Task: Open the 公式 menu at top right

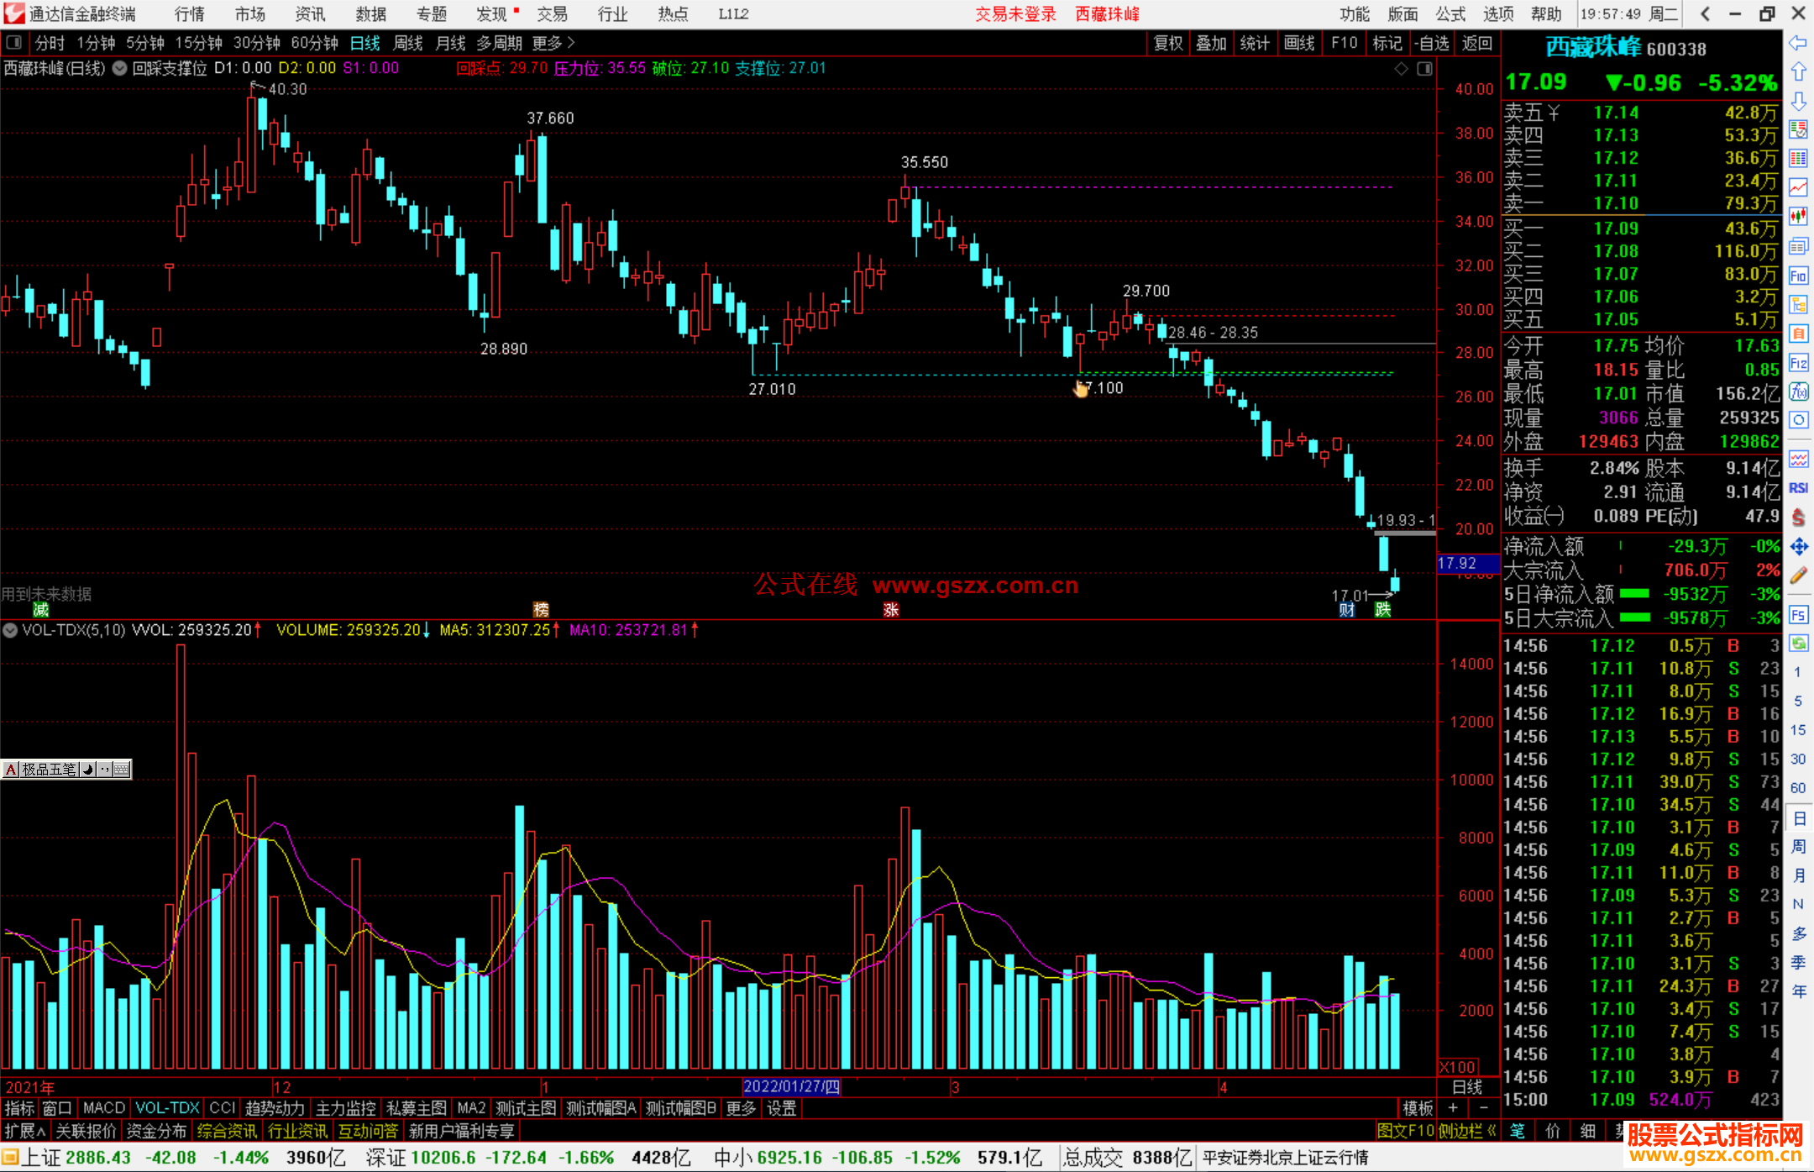Action: click(x=1450, y=14)
